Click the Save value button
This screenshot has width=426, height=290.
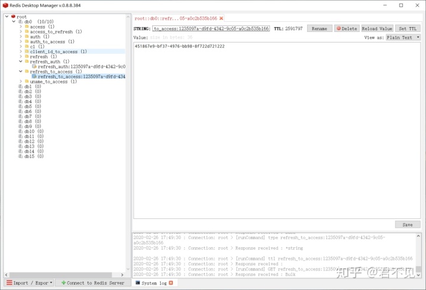(x=408, y=225)
